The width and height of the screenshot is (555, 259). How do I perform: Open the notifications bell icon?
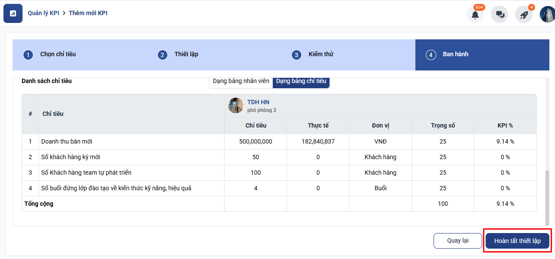475,14
